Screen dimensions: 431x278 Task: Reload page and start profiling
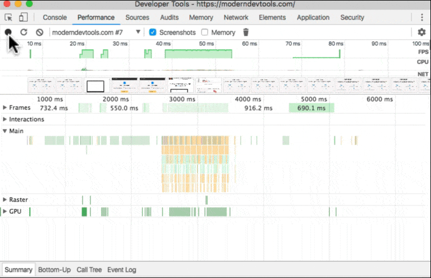click(x=23, y=32)
